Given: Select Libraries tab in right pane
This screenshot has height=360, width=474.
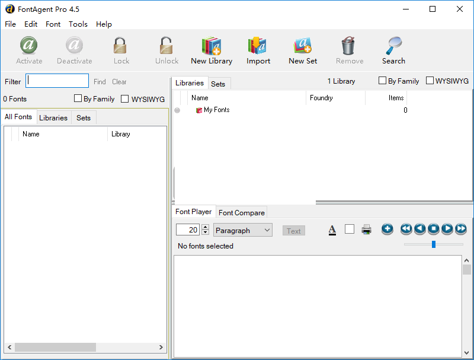Looking at the screenshot, I should point(190,83).
